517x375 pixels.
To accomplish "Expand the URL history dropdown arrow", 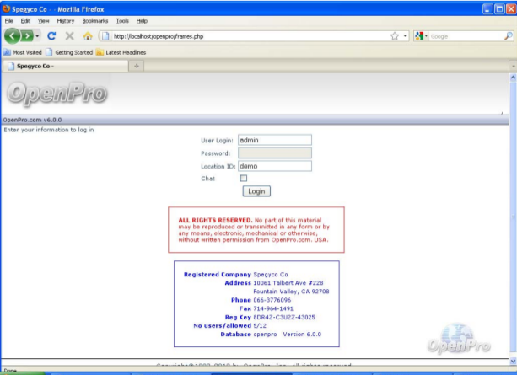I will [406, 36].
